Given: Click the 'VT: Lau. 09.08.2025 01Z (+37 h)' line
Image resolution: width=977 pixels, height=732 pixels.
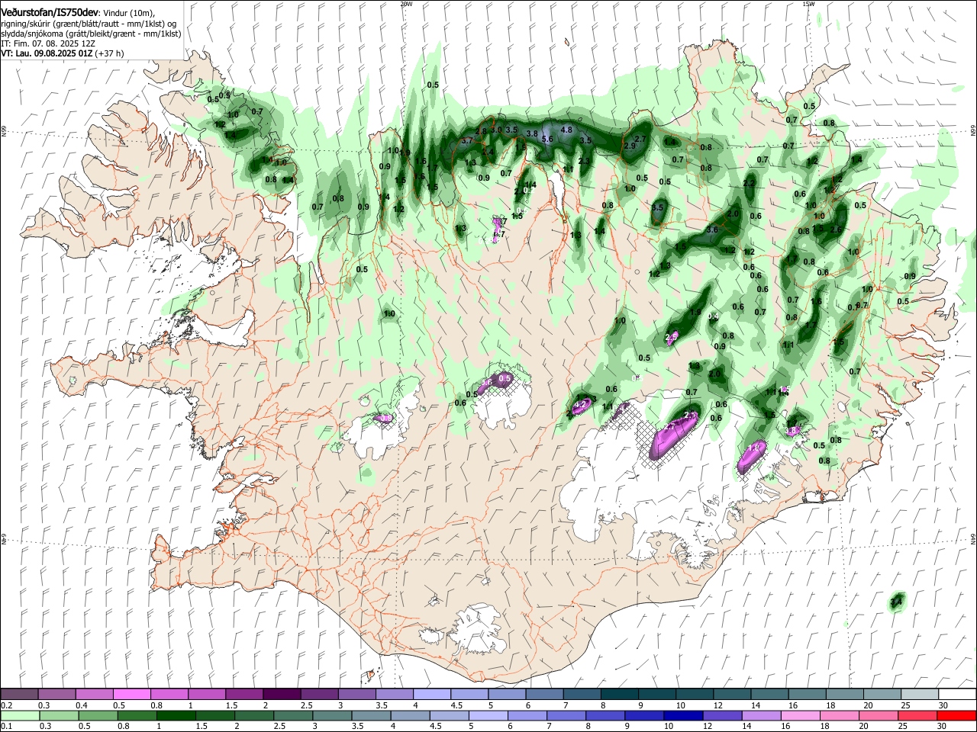Looking at the screenshot, I should [63, 53].
